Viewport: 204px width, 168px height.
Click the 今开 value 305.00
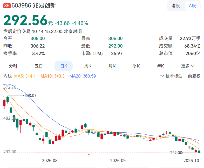[38, 39]
